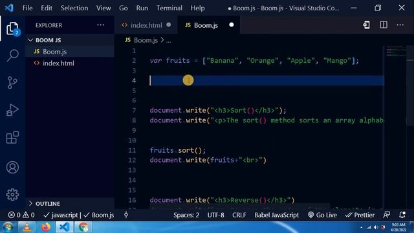Open the Run menu
The width and height of the screenshot is (414, 233).
pos(142,8)
